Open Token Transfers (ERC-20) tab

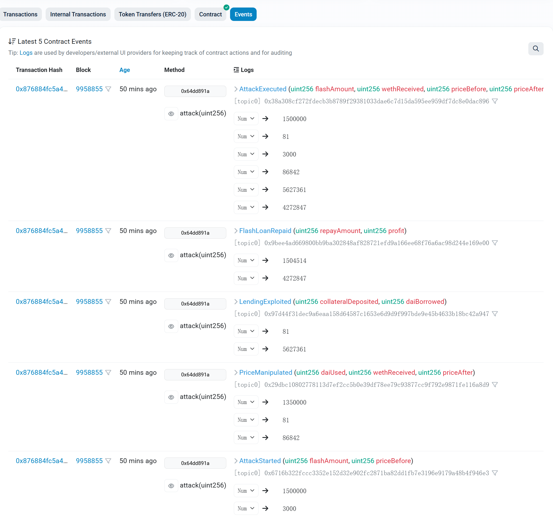click(x=152, y=14)
